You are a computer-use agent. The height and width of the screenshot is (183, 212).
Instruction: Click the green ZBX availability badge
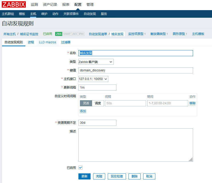click(59, 34)
